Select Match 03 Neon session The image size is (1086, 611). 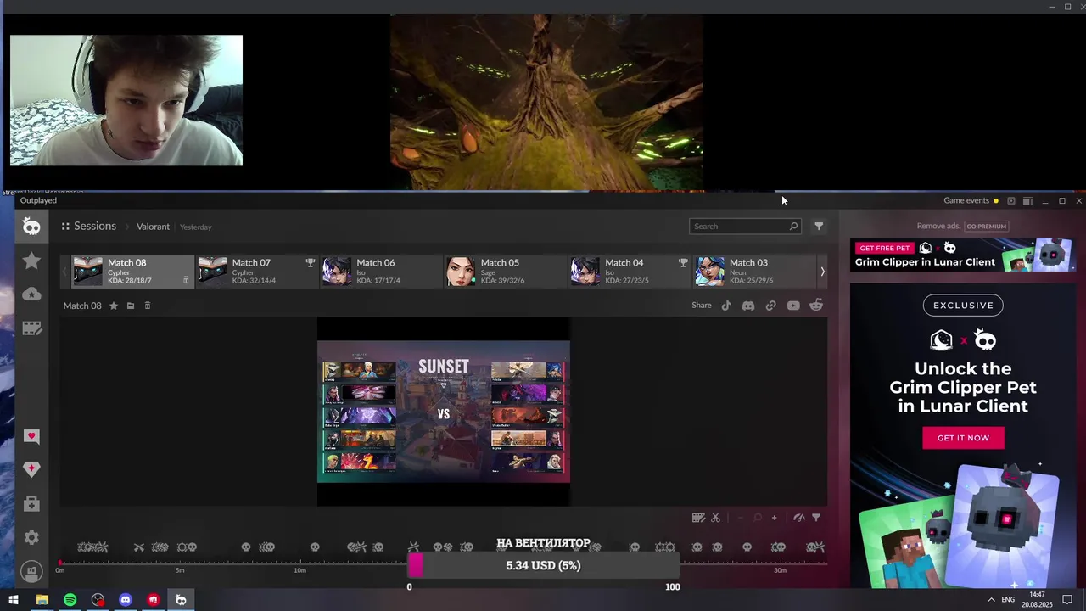[x=755, y=272]
